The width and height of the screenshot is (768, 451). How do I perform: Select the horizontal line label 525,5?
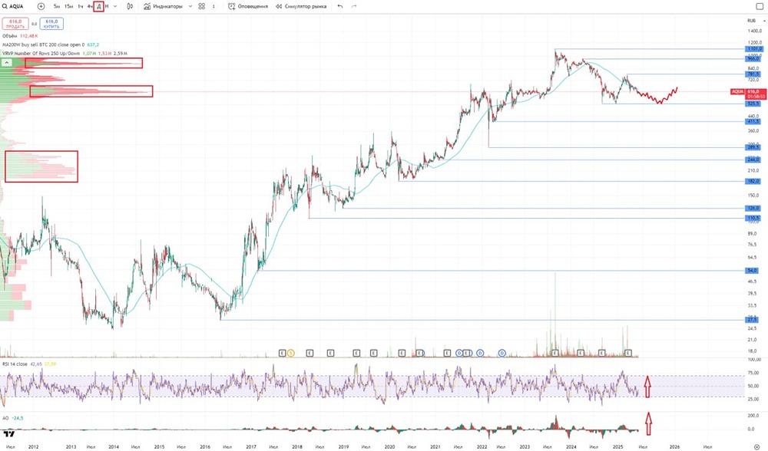753,104
